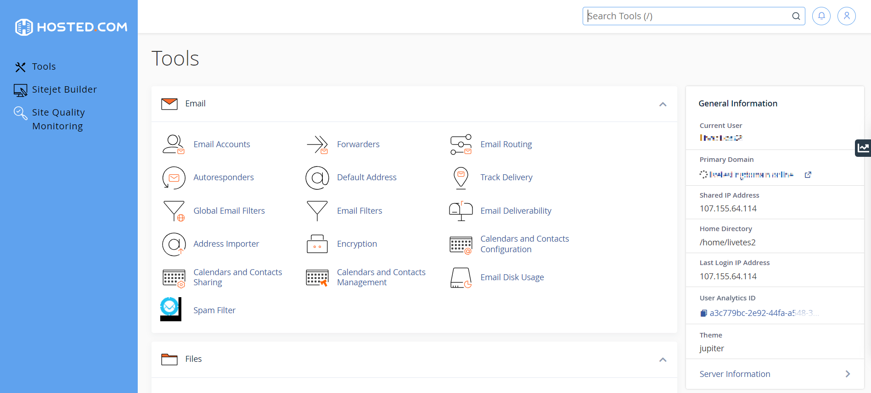The width and height of the screenshot is (871, 393).
Task: Click the HOSTED.COM logo
Action: coord(71,27)
